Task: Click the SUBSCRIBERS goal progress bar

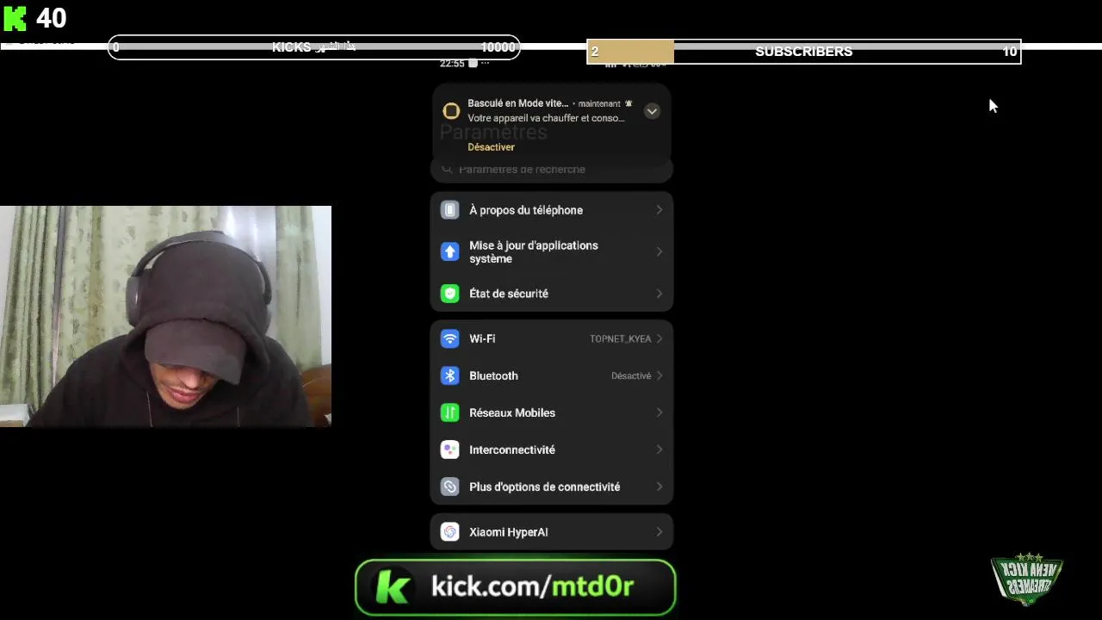Action: point(804,52)
